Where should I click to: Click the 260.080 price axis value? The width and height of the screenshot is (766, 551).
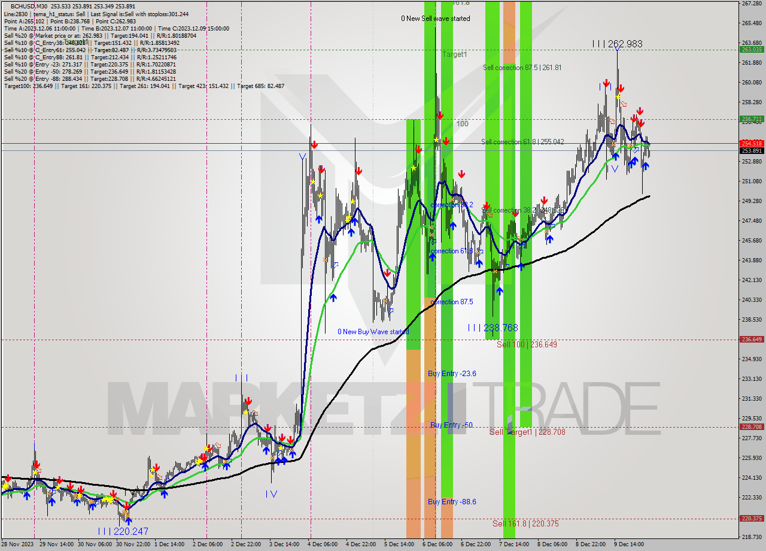[752, 83]
